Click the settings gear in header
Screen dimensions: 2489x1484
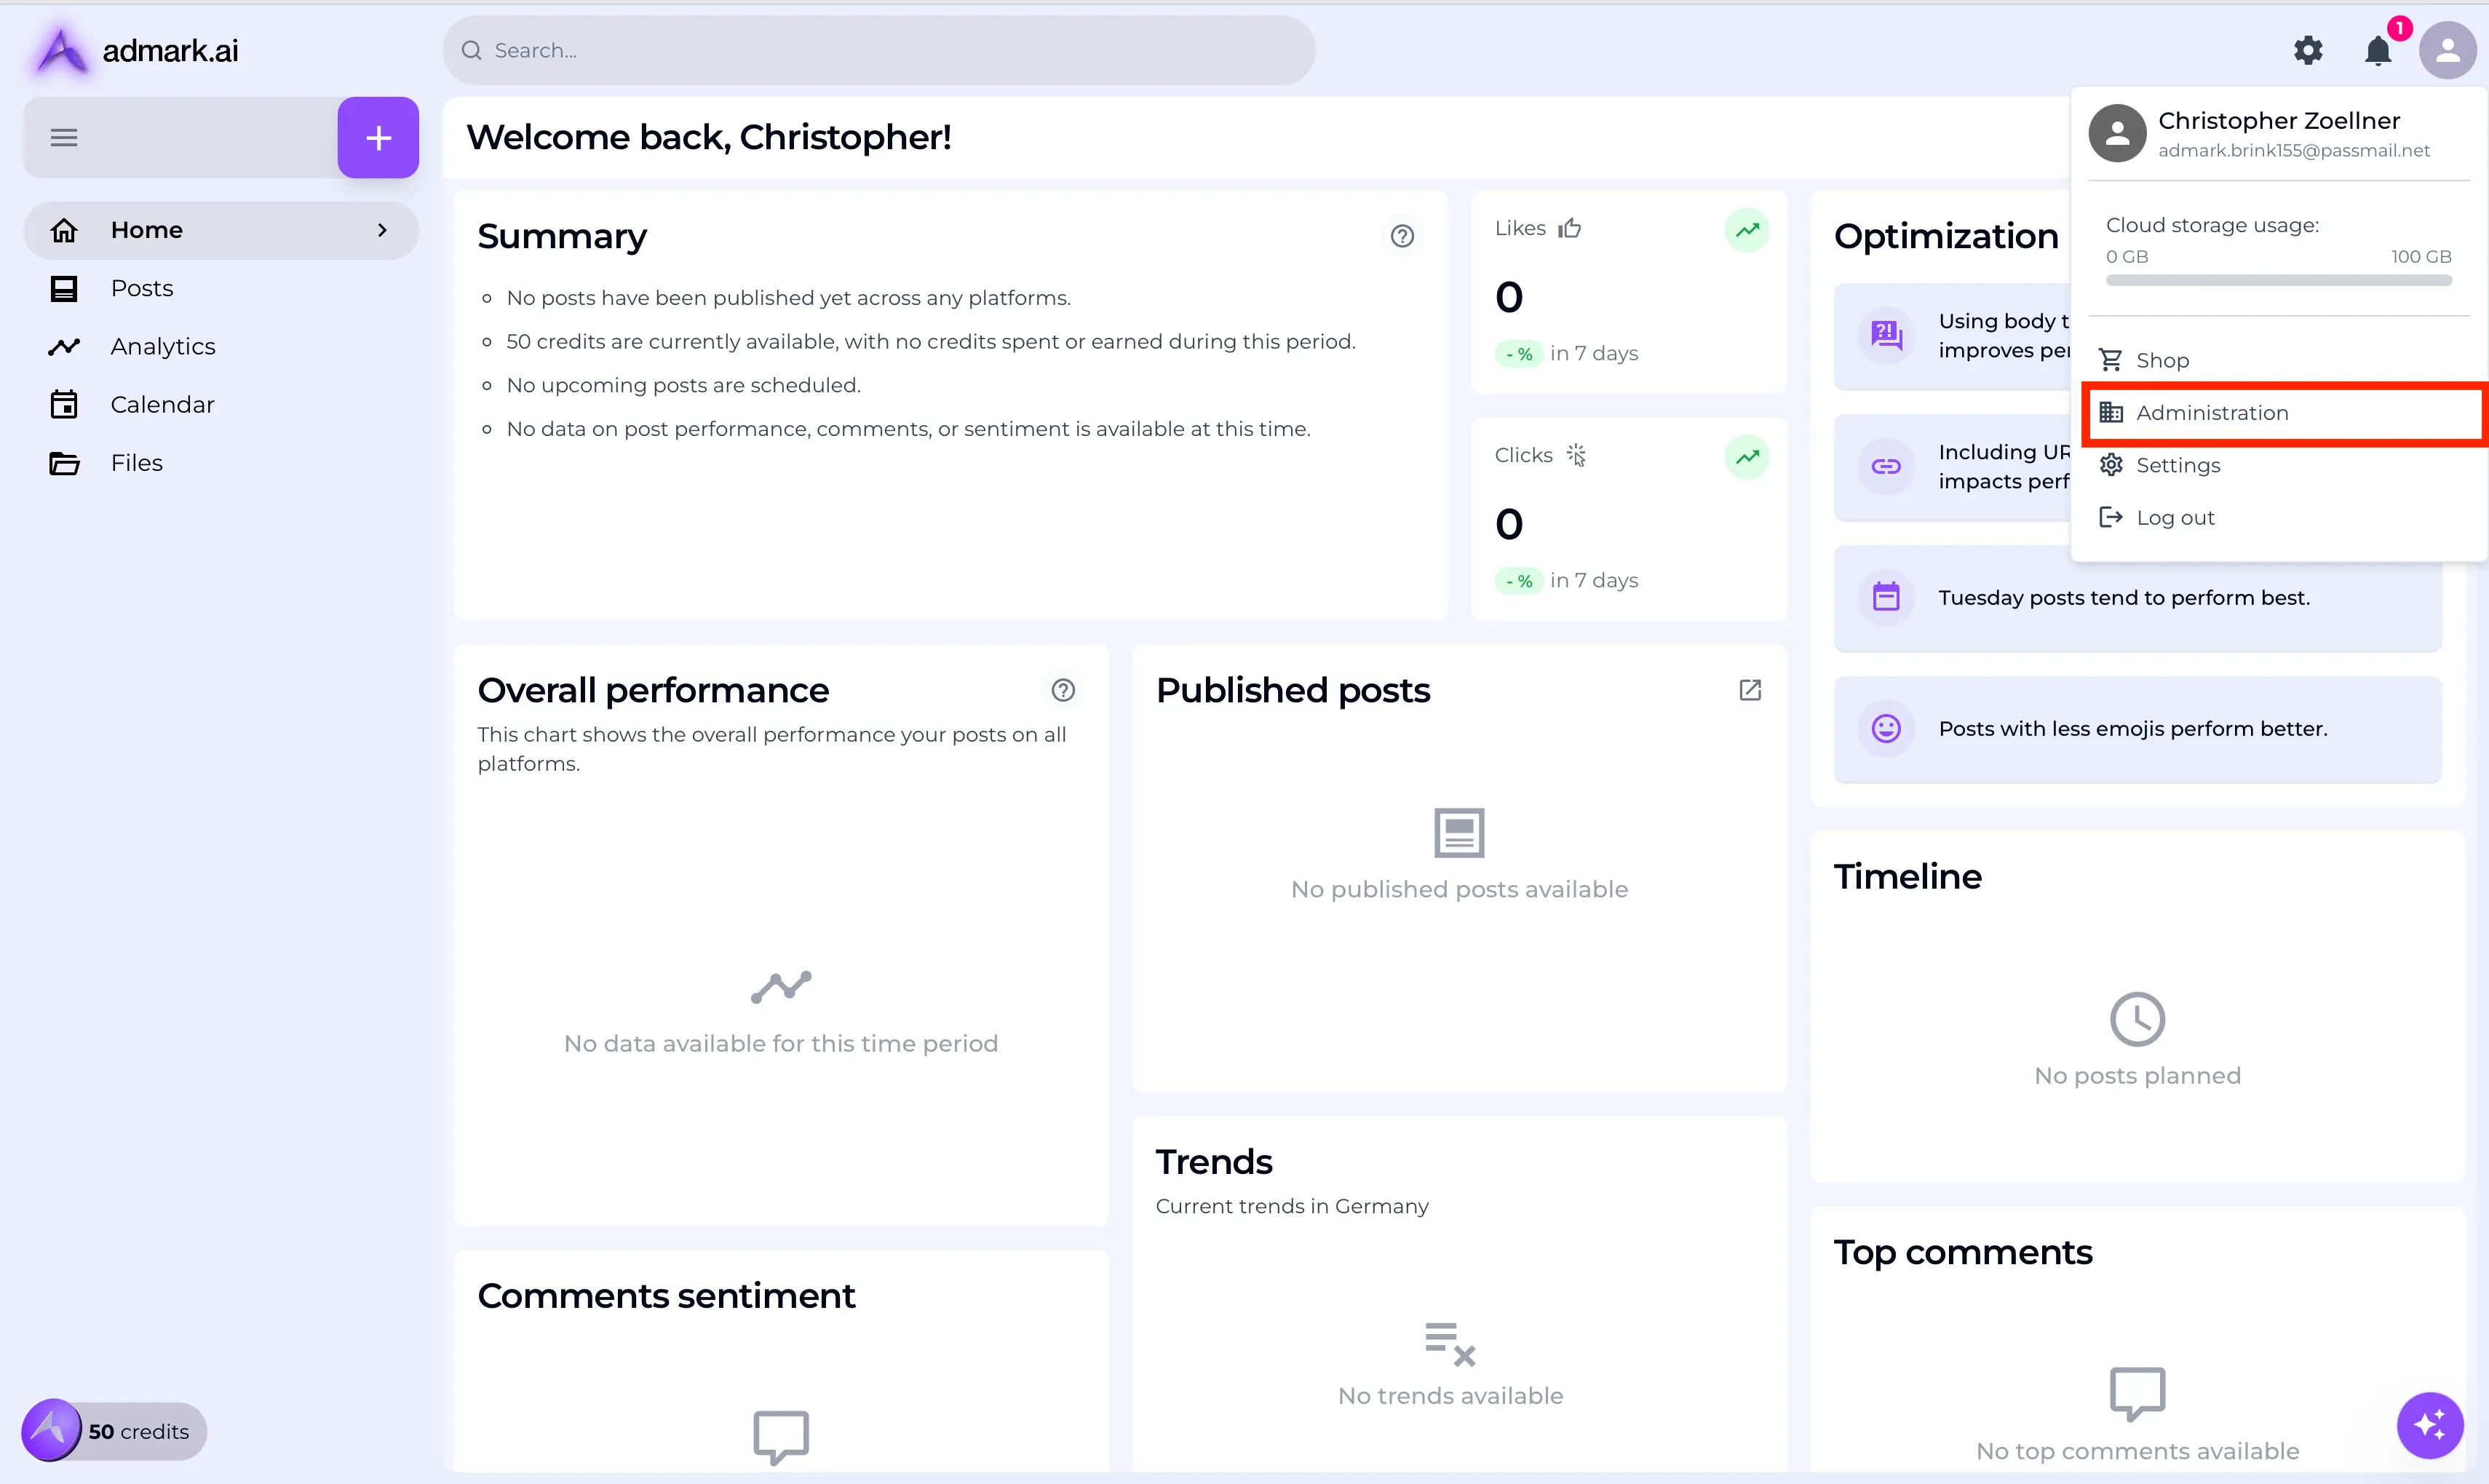tap(2307, 50)
